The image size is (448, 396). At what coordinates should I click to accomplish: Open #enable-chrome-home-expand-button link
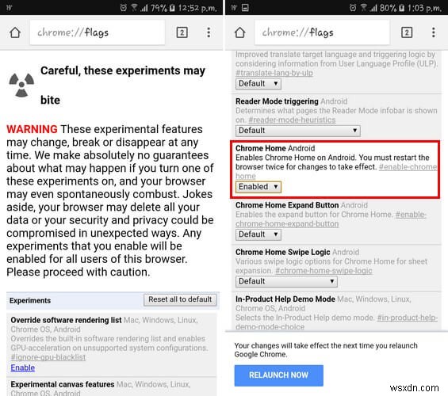pos(331,219)
